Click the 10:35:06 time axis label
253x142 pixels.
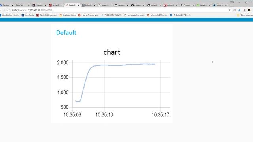click(x=72, y=115)
